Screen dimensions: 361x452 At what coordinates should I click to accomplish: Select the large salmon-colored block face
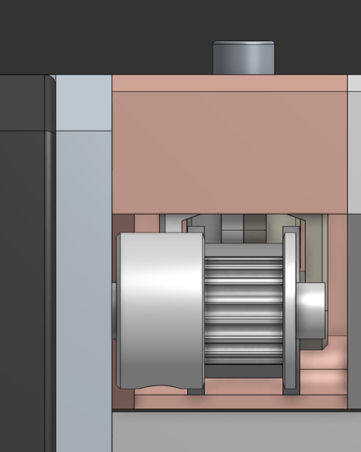click(x=230, y=153)
